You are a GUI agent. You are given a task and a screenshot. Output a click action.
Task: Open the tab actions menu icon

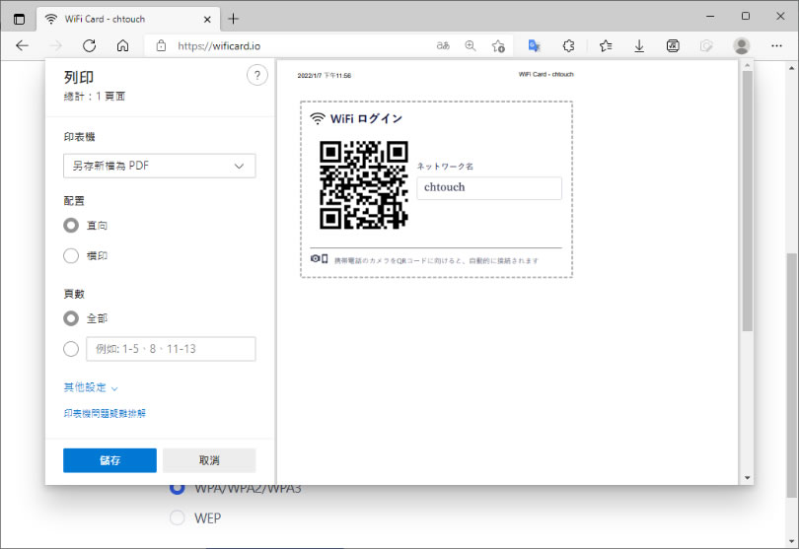tap(19, 20)
